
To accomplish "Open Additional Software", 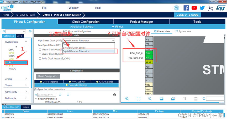I will tap(82, 27).
